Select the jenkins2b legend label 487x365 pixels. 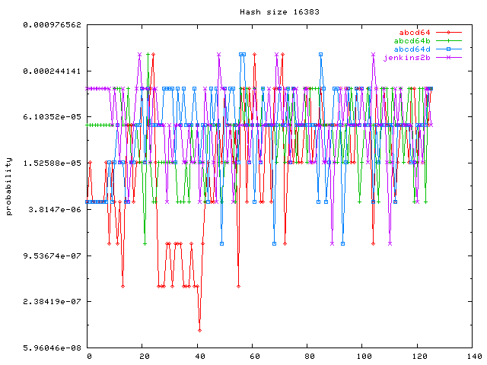(x=406, y=58)
